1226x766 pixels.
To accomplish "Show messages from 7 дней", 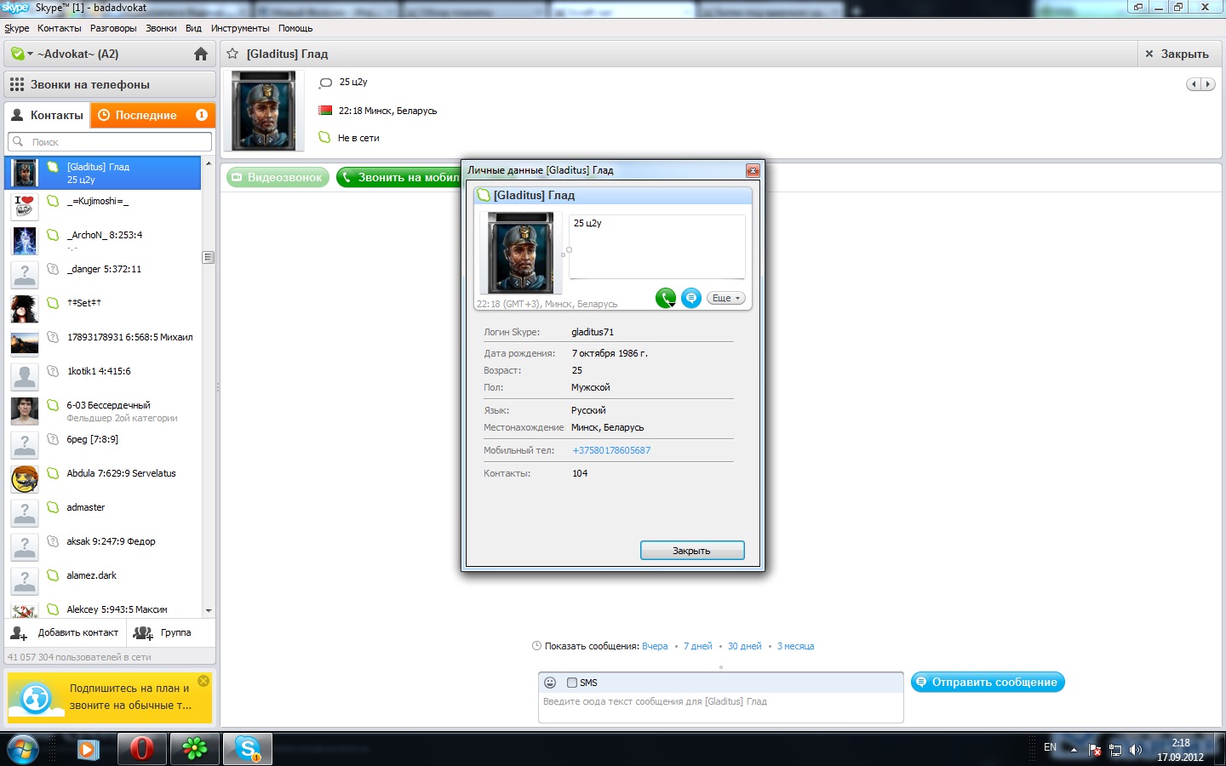I will (698, 646).
